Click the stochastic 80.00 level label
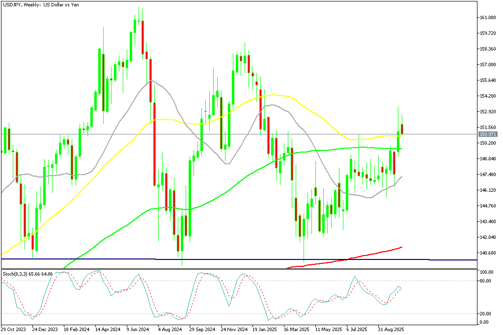Viewport: 503px width, 335px height. click(487, 281)
